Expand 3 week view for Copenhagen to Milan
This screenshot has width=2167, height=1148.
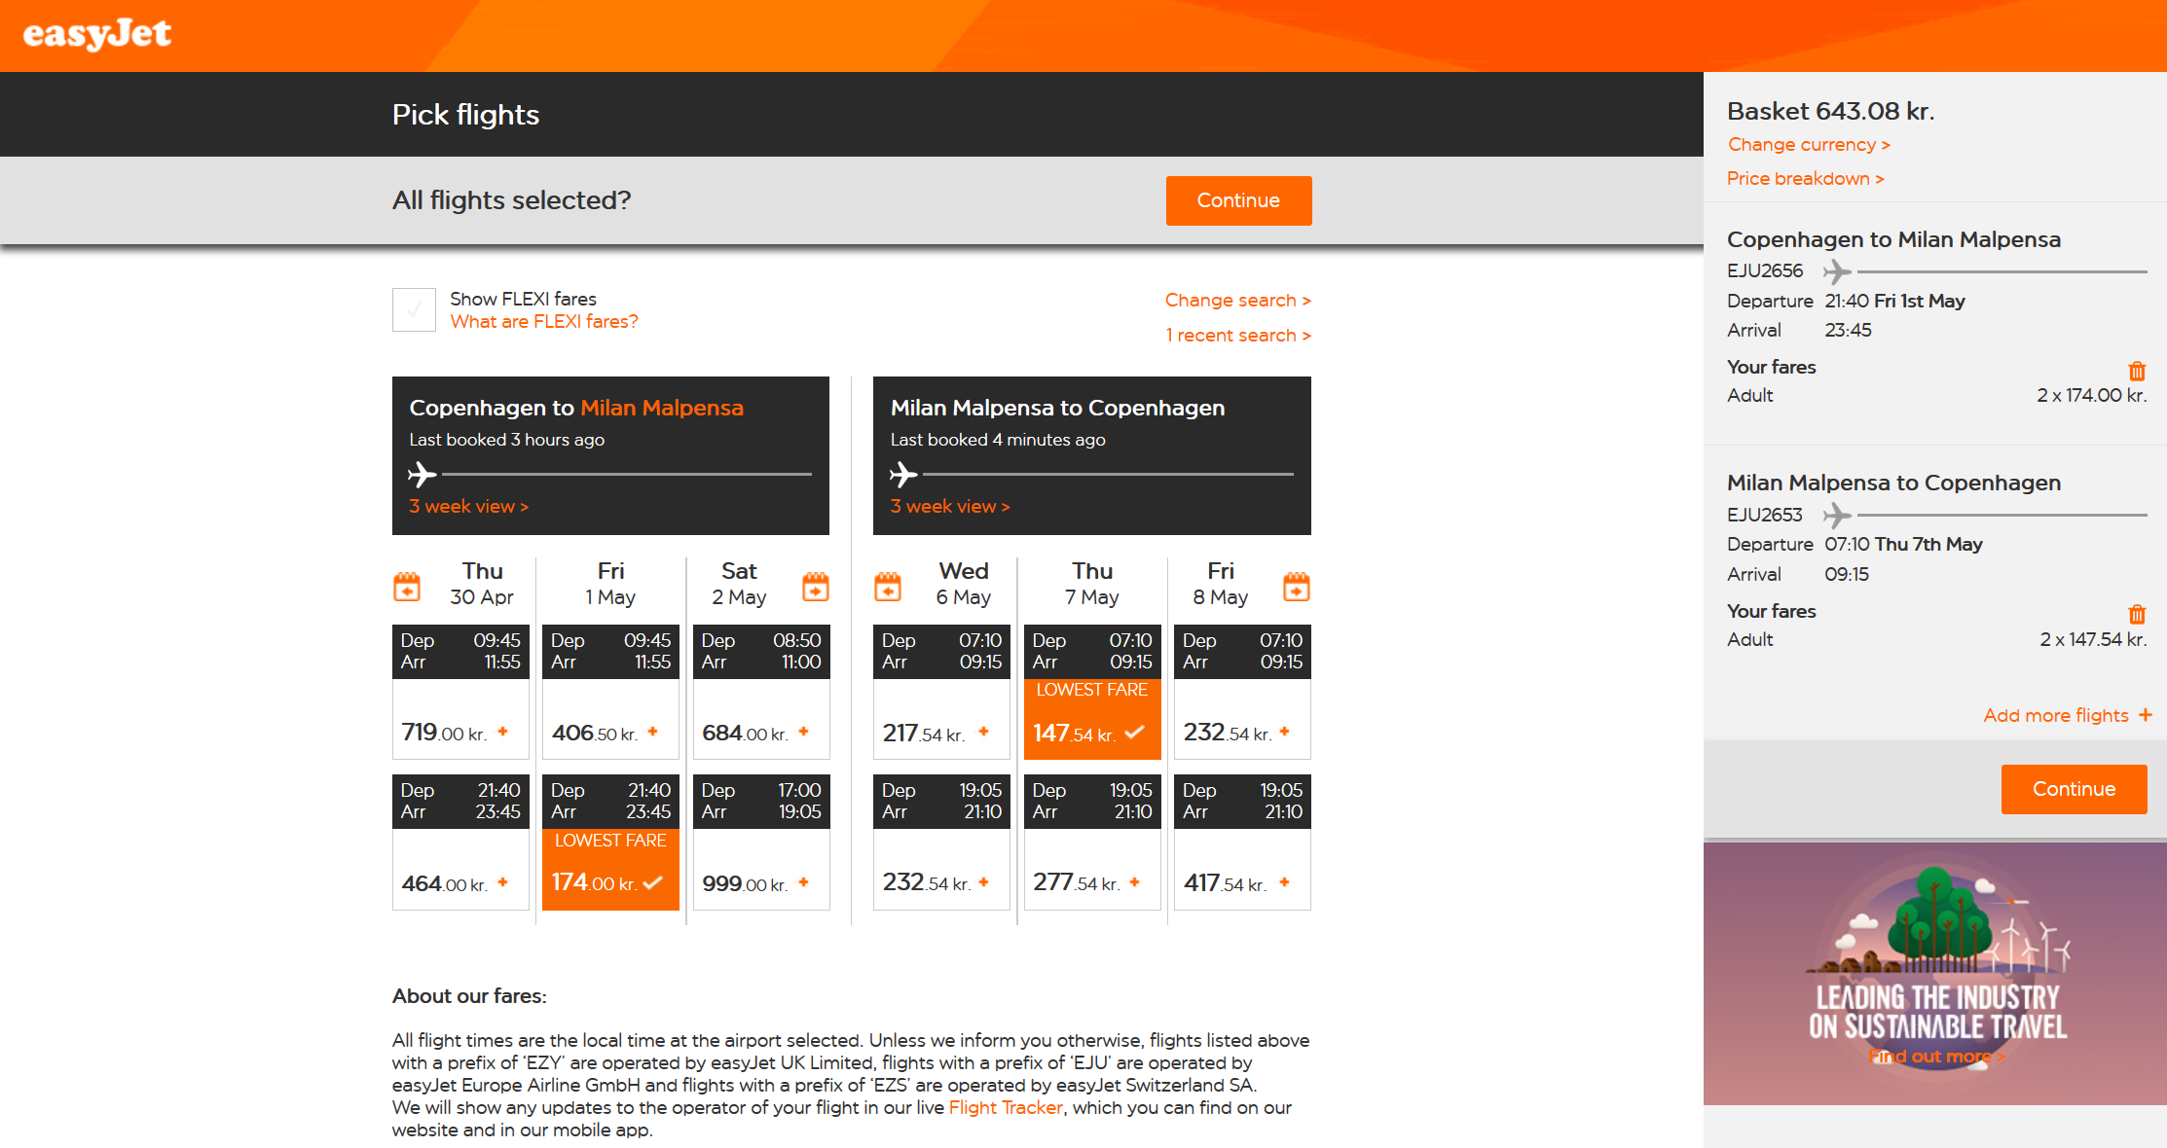(x=468, y=507)
